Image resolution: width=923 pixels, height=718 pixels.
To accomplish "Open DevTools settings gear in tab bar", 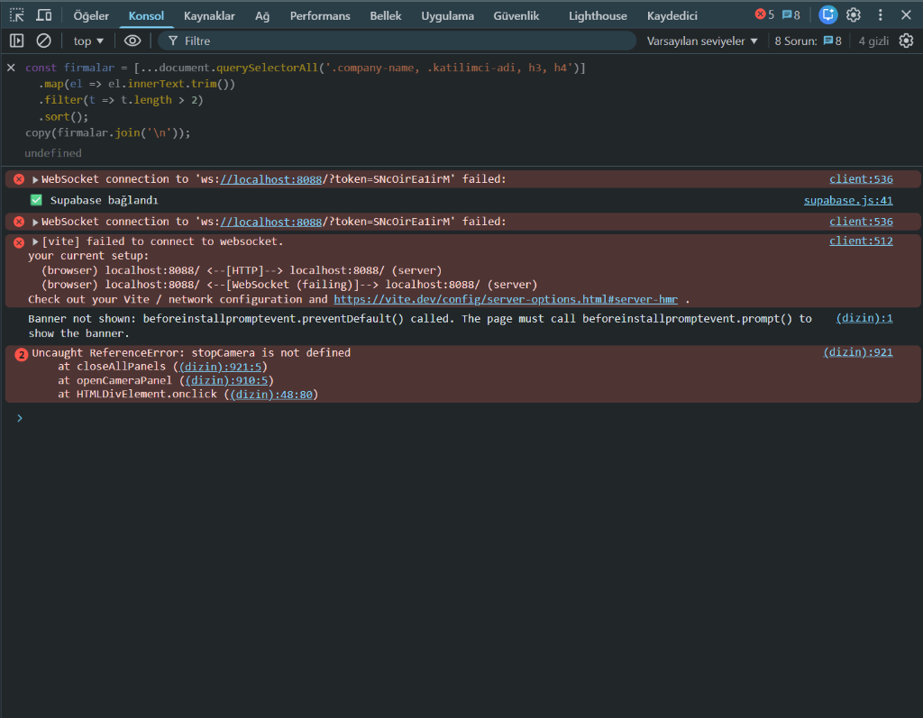I will pyautogui.click(x=854, y=14).
